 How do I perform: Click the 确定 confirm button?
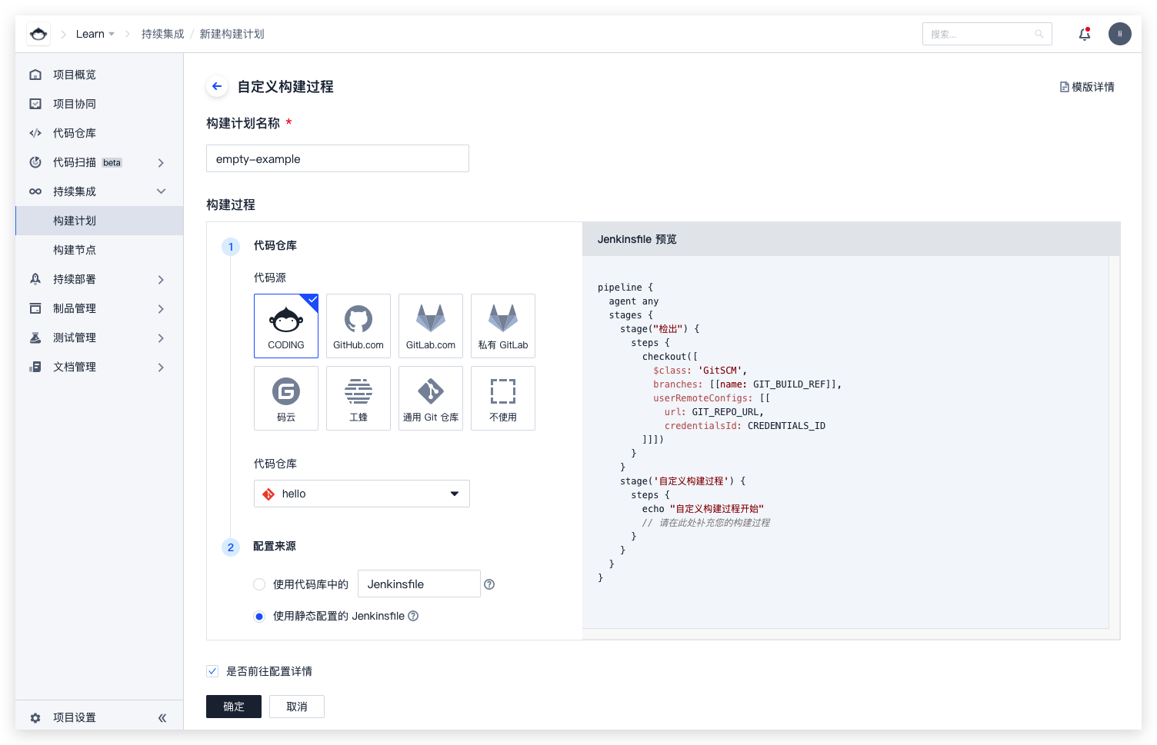(x=233, y=707)
